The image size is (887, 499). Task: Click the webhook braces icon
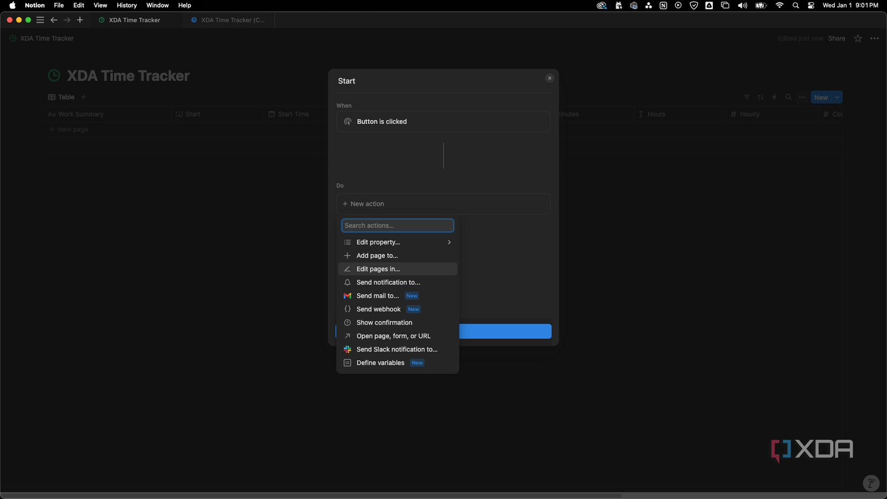click(x=347, y=309)
